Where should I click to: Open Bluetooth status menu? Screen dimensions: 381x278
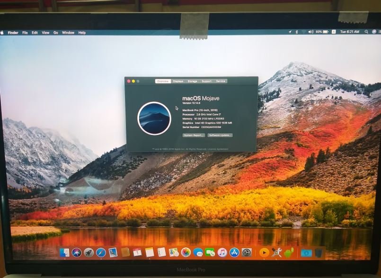coord(296,32)
